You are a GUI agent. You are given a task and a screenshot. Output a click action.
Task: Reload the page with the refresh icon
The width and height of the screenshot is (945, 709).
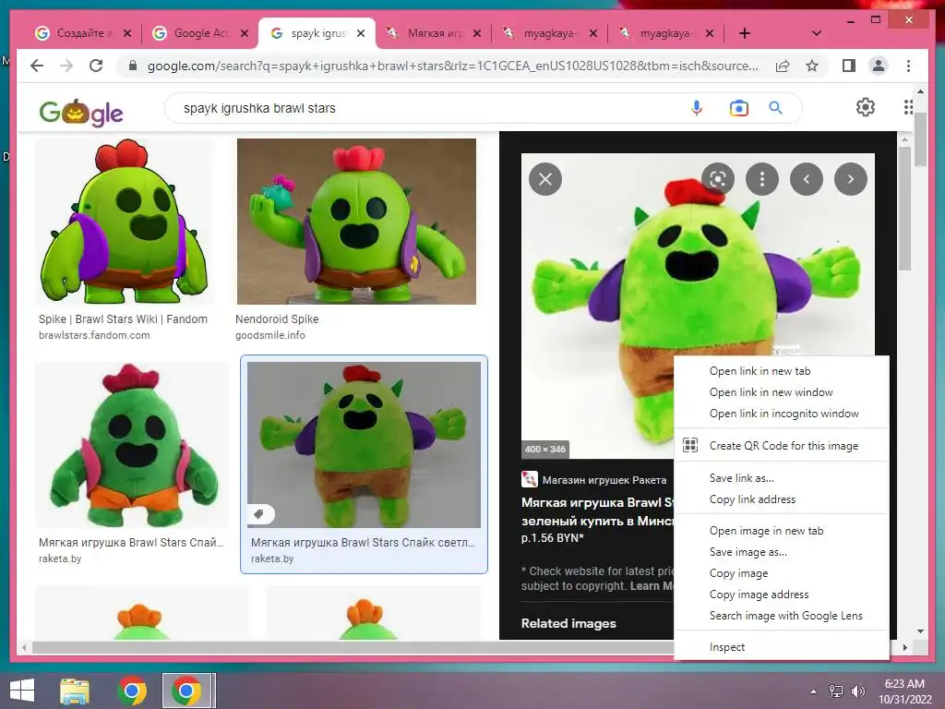click(96, 66)
